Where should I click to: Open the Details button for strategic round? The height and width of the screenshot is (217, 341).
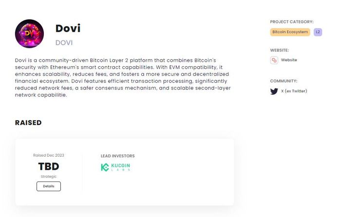pyautogui.click(x=49, y=186)
